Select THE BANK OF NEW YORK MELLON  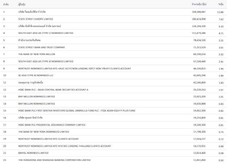pos(37,54)
